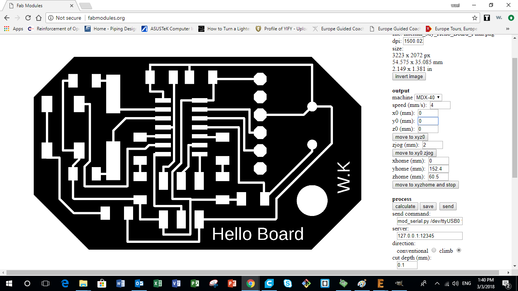
Task: Select the climb direction radio button
Action: click(459, 250)
